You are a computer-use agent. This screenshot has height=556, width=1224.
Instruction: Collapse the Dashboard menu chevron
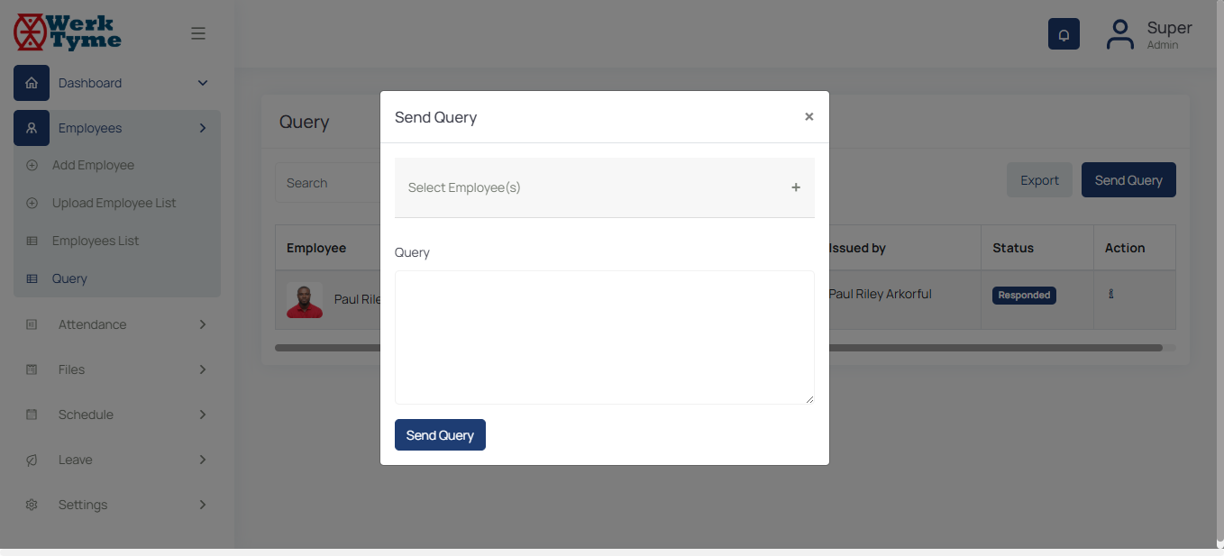click(x=202, y=83)
